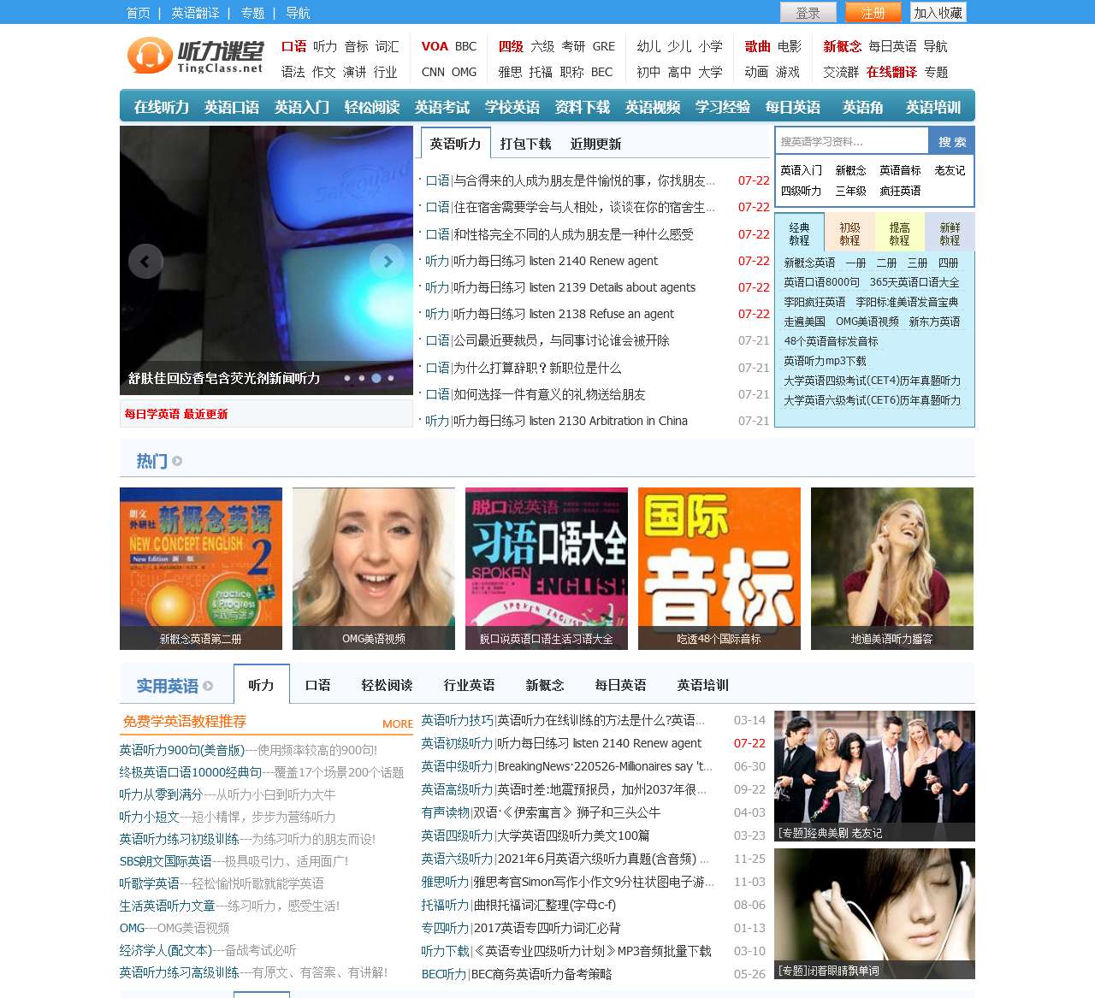This screenshot has width=1095, height=998.
Task: Switch to the 打包下载 tab
Action: point(524,143)
